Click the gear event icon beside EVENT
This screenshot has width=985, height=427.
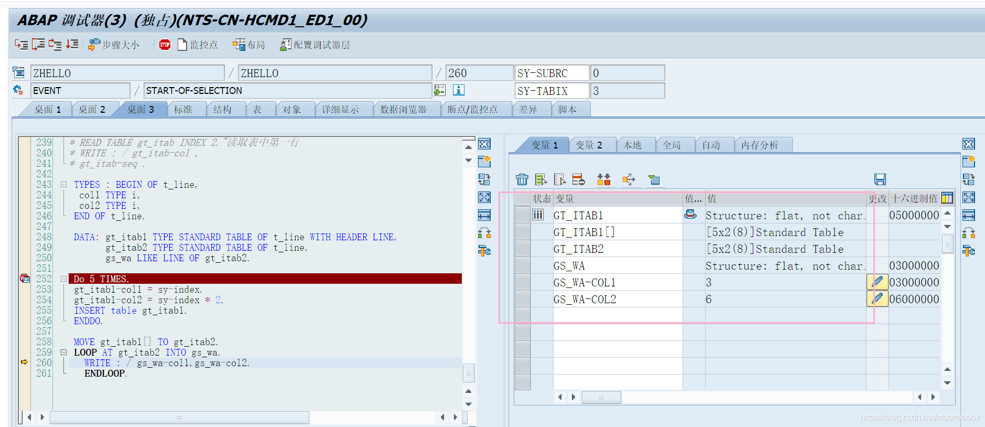click(18, 90)
